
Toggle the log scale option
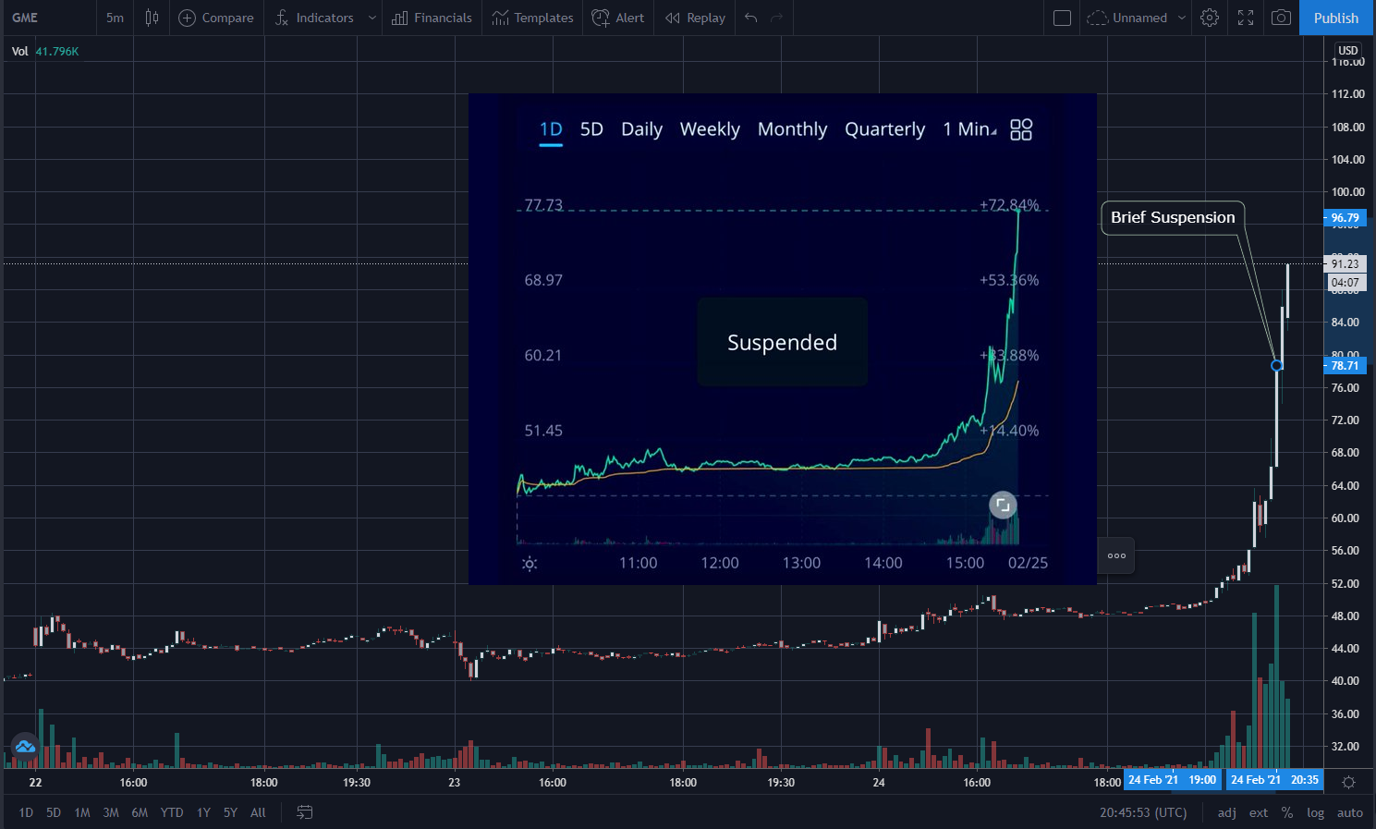click(x=1315, y=812)
